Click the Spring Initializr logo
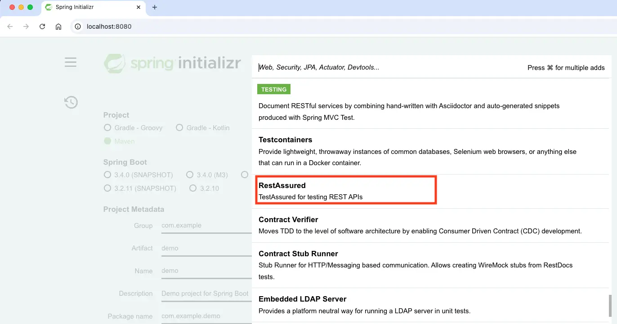Screen dimensions: 617x324 click(173, 63)
